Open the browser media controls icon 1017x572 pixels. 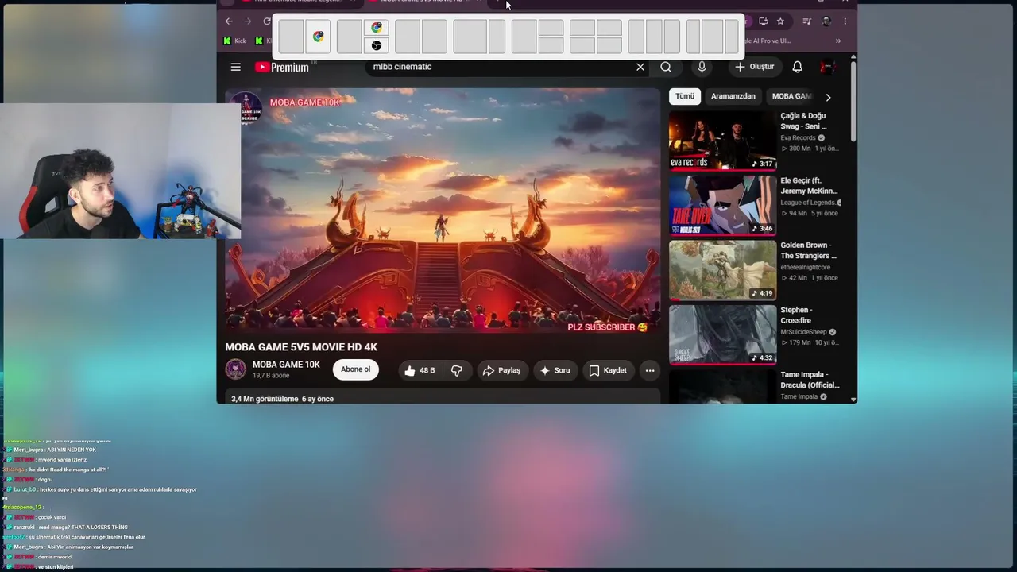[x=806, y=21]
